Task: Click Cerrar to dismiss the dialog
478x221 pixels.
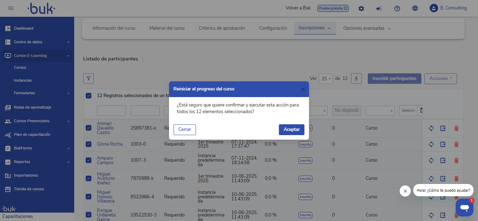Action: [x=184, y=130]
